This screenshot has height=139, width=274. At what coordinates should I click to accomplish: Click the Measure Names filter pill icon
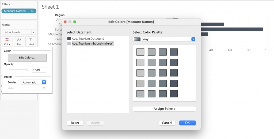coord(32,11)
